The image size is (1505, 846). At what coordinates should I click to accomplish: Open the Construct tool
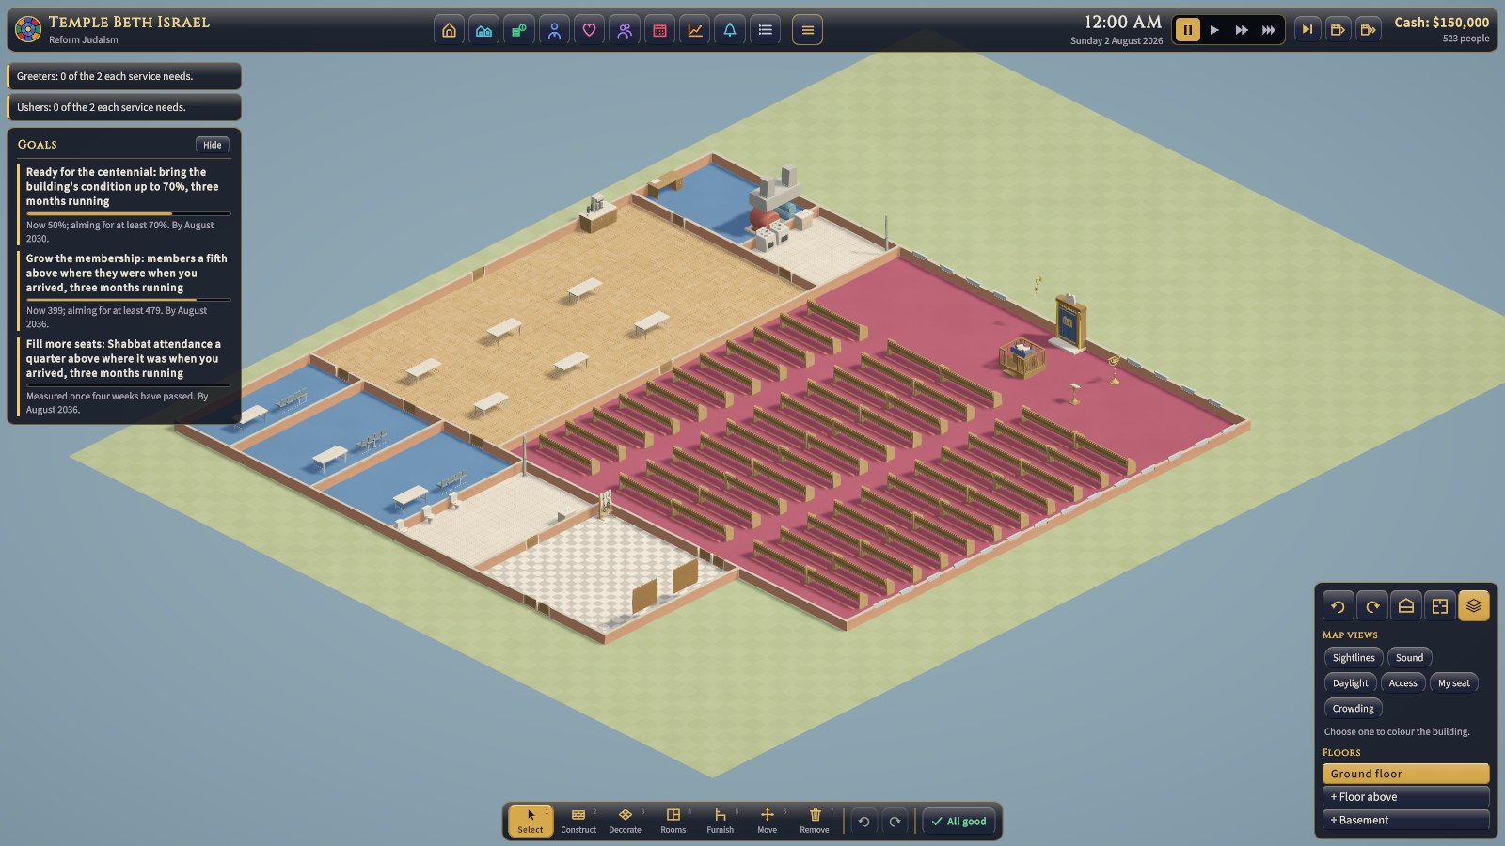pyautogui.click(x=578, y=821)
